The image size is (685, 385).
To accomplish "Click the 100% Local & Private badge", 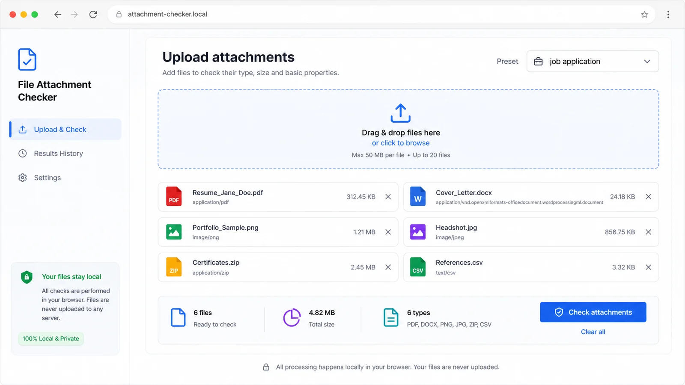I will (x=51, y=339).
